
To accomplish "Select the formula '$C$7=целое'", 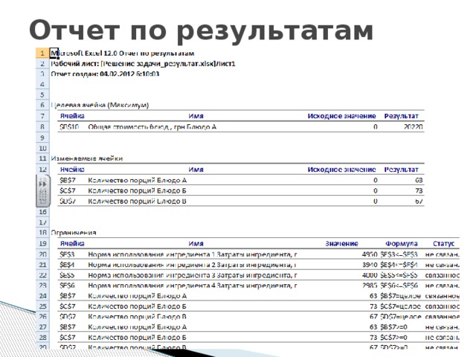I will [401, 306].
